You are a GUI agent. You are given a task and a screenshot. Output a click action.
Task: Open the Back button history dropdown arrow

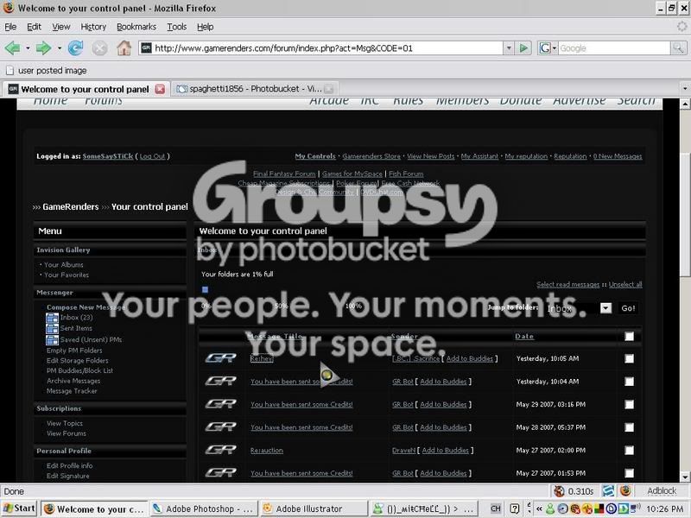28,48
